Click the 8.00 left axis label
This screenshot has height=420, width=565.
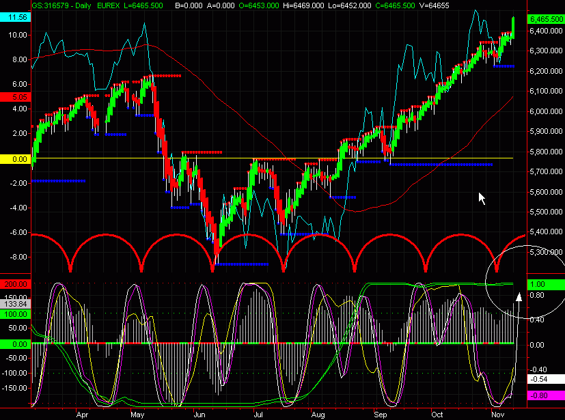[19, 59]
